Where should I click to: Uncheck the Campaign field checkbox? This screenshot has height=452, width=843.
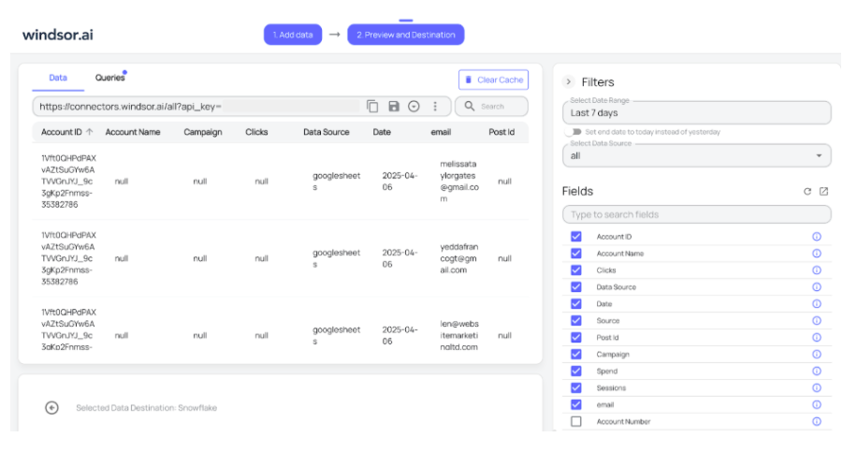(x=576, y=355)
